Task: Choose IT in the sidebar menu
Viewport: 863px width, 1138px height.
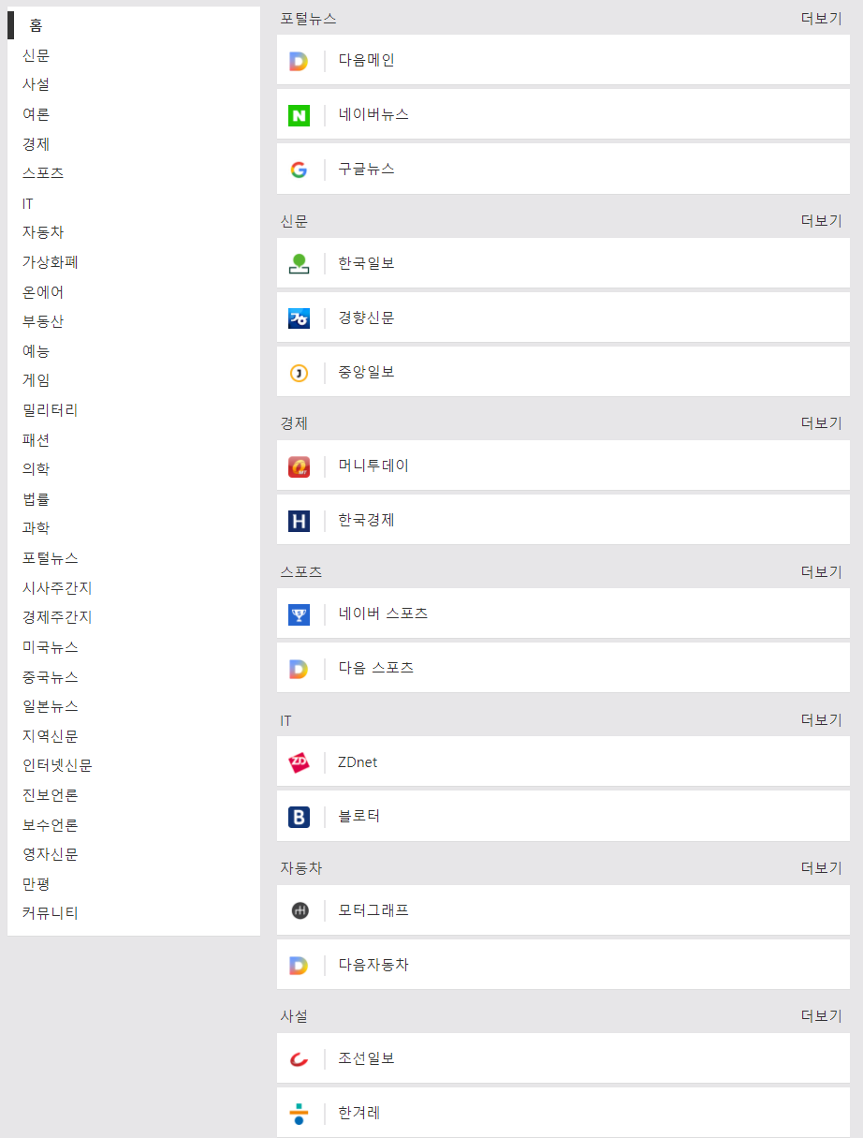Action: coord(27,203)
